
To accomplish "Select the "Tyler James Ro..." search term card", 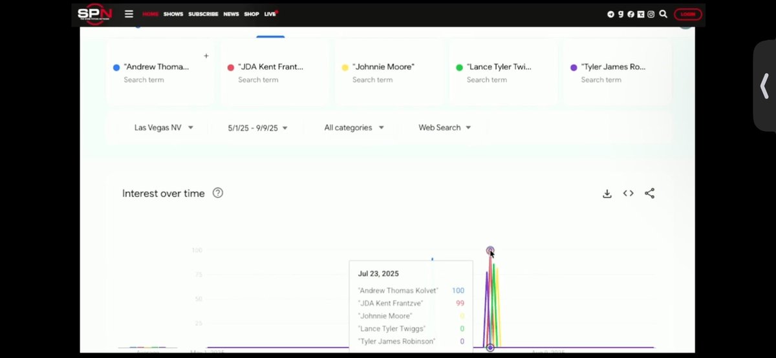I will pos(617,72).
